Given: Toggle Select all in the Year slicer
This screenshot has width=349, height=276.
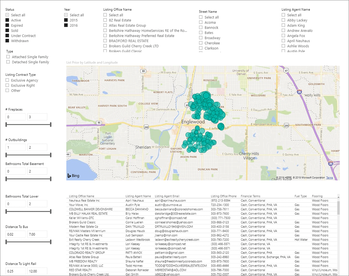Looking at the screenshot, I should [x=66, y=15].
